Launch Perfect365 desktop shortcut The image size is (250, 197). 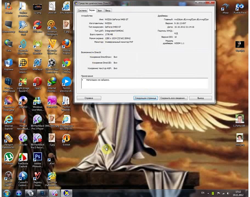tap(52, 102)
